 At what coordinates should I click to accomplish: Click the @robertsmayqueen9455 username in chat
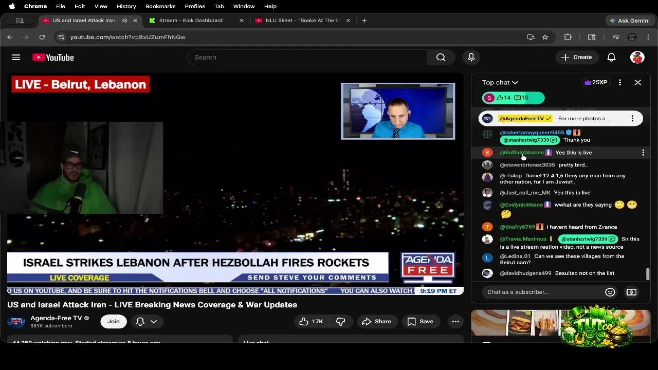click(532, 133)
